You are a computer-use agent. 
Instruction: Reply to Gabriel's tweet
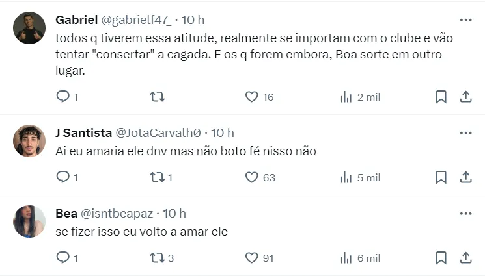[x=63, y=97]
